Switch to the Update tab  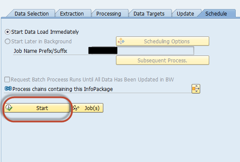point(186,13)
